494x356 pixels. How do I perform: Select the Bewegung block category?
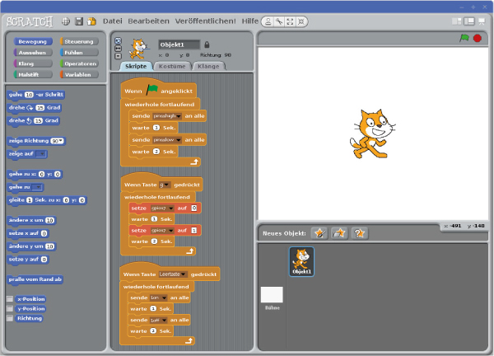[32, 42]
